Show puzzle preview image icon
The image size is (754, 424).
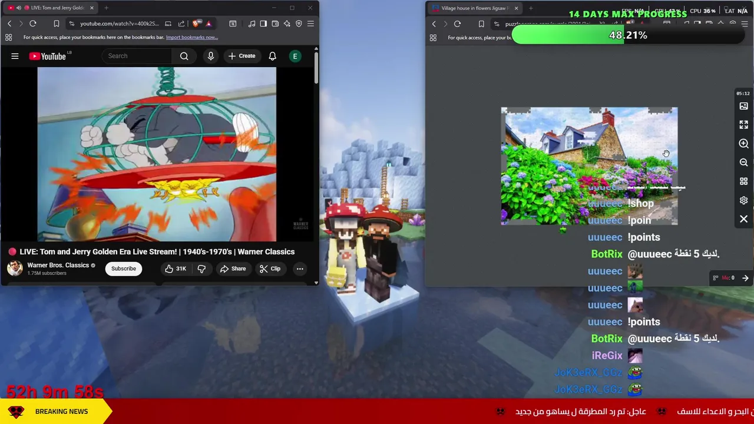(743, 106)
